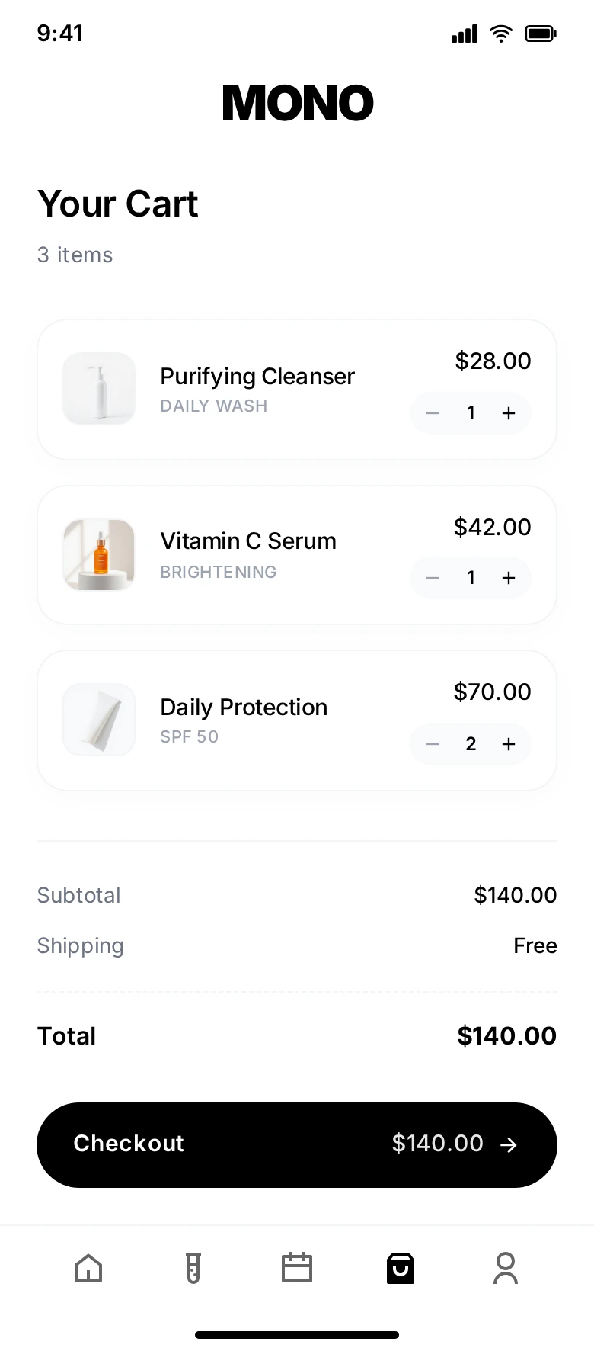Open the Vitamin C Serum product title
The width and height of the screenshot is (594, 1351).
click(248, 541)
